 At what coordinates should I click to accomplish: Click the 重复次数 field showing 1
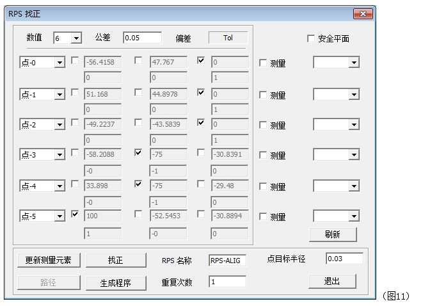coord(227,282)
